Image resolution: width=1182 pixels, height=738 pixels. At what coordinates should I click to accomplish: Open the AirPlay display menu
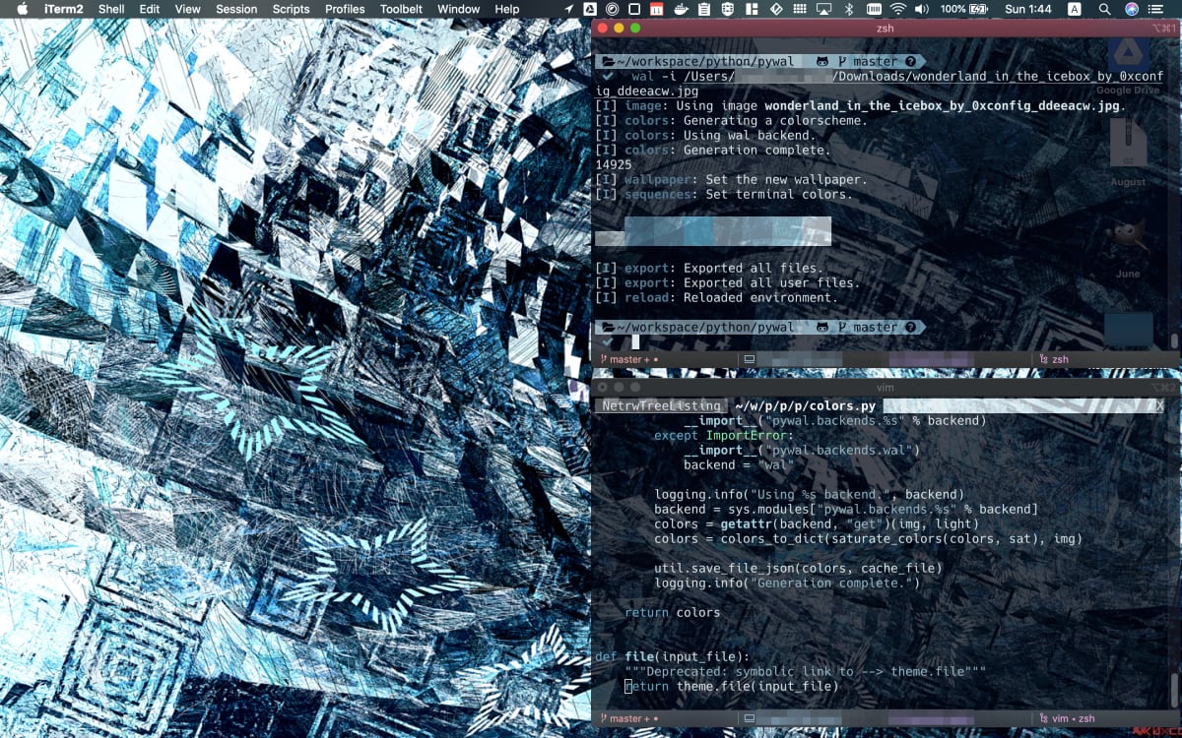(823, 9)
